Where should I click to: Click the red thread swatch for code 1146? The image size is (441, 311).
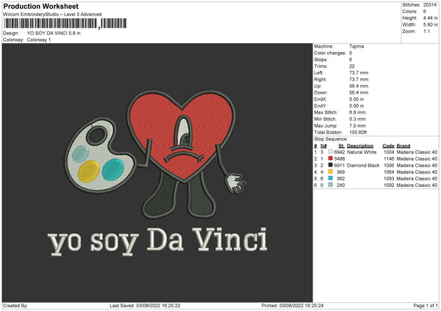330,158
